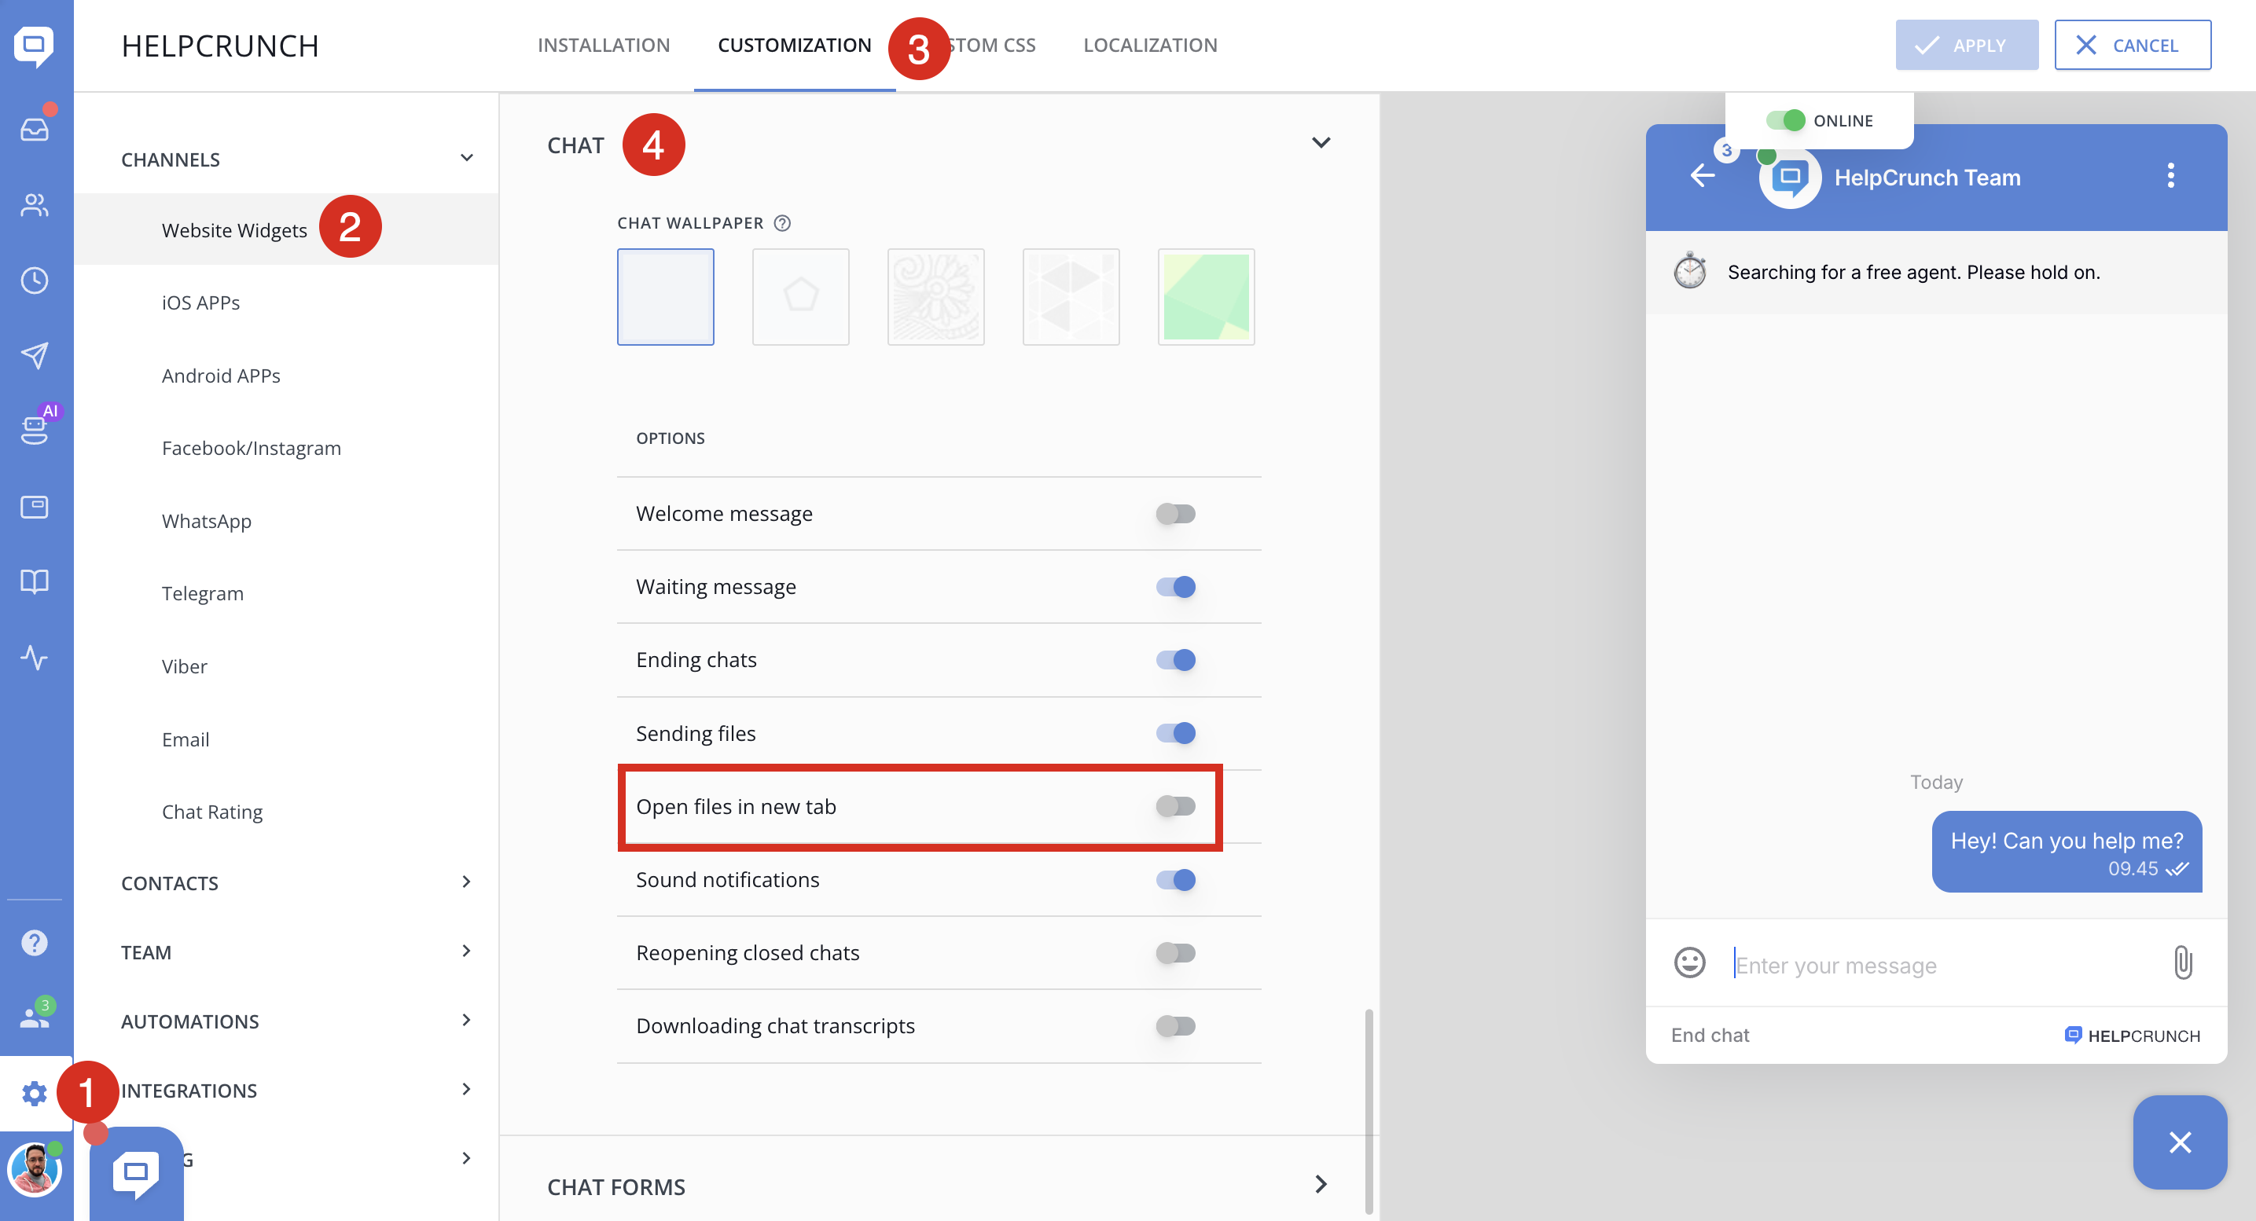
Task: Select Android APPs channel
Action: (221, 376)
